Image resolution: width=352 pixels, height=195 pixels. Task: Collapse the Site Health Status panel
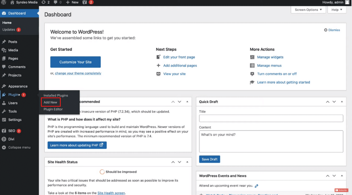(x=187, y=162)
